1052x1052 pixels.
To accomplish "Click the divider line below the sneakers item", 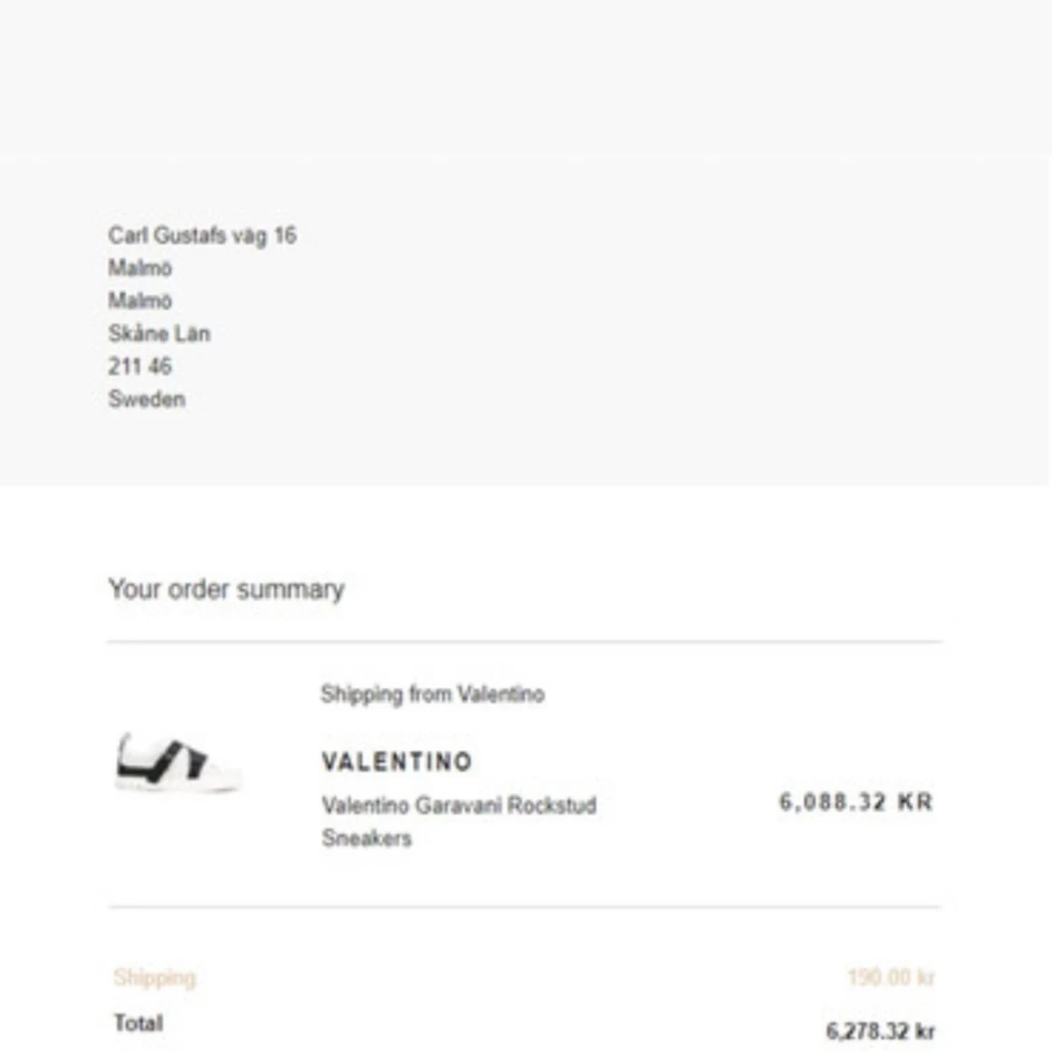I will [x=524, y=906].
